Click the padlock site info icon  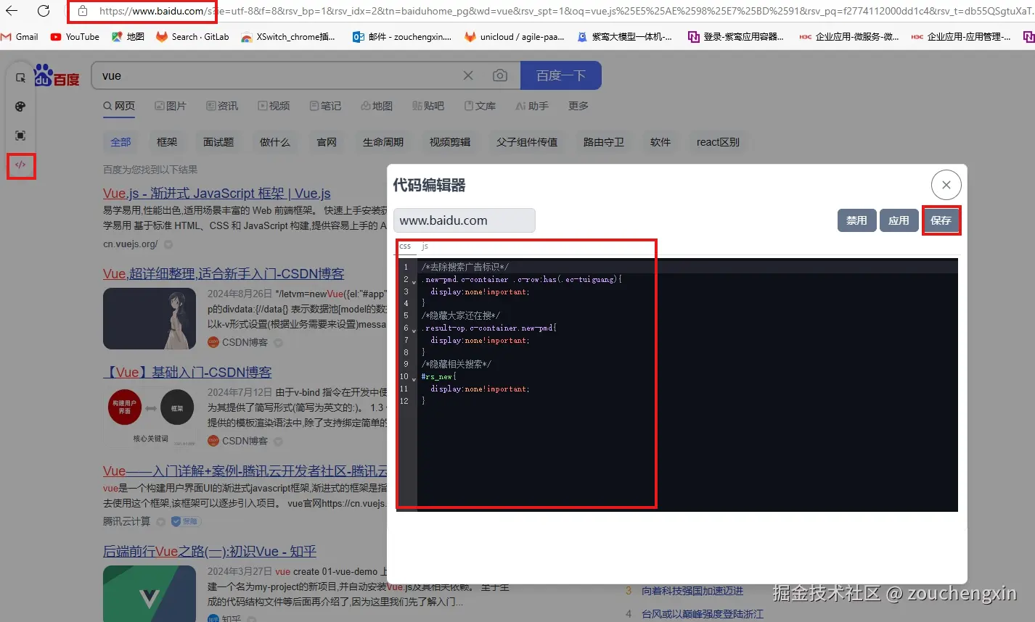(x=83, y=11)
